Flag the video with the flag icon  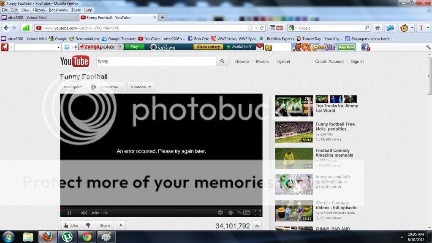[x=120, y=226]
